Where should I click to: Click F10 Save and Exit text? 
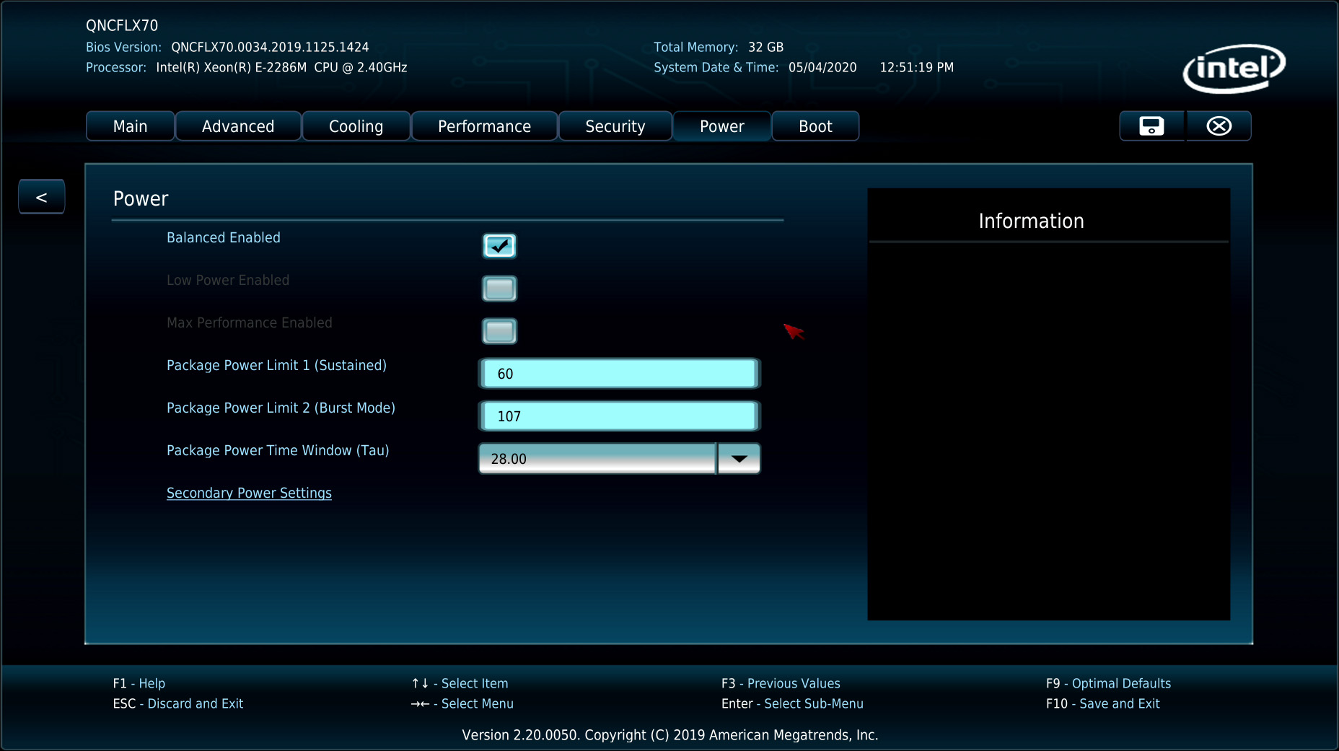1102,703
